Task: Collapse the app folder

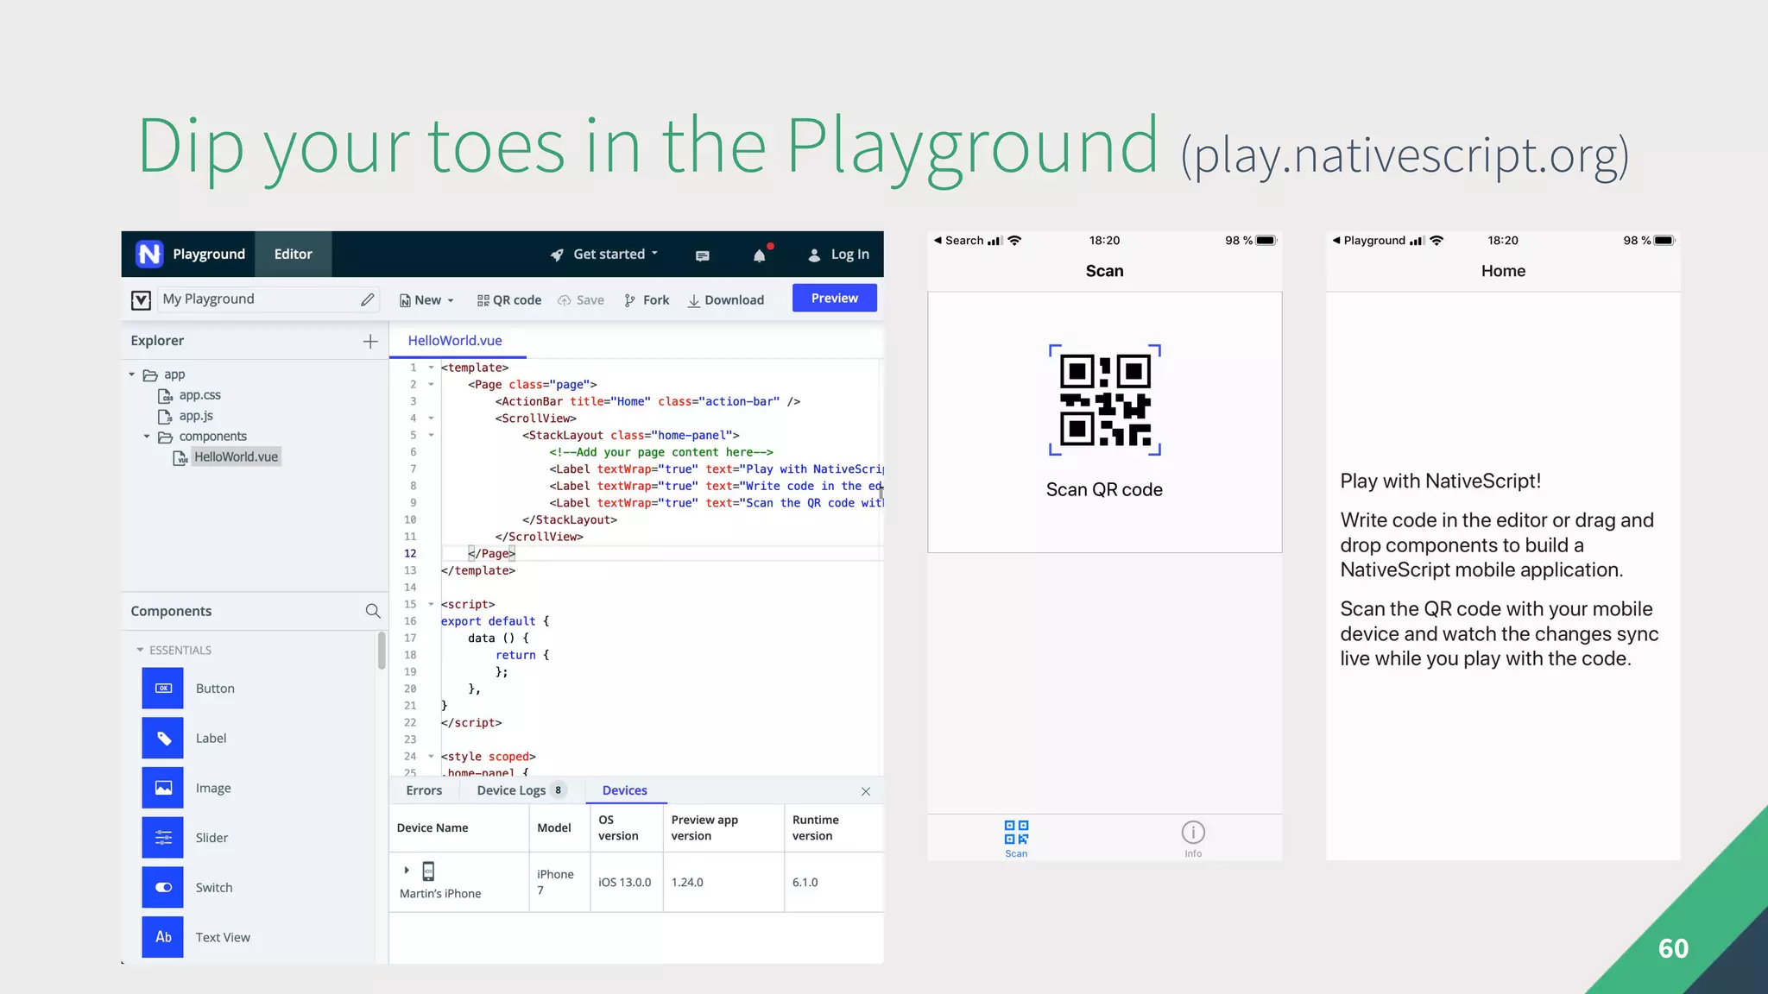Action: pyautogui.click(x=132, y=374)
